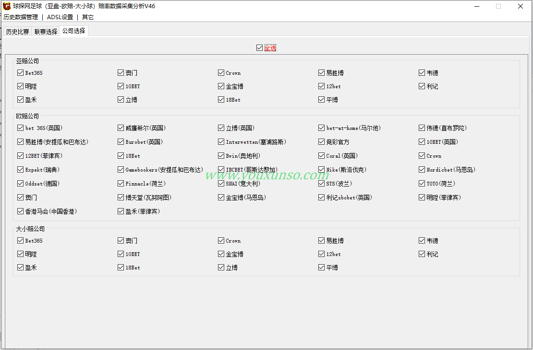Toggle 10BET in the 亚赔公司 group
This screenshot has width=533, height=350.
tap(121, 86)
